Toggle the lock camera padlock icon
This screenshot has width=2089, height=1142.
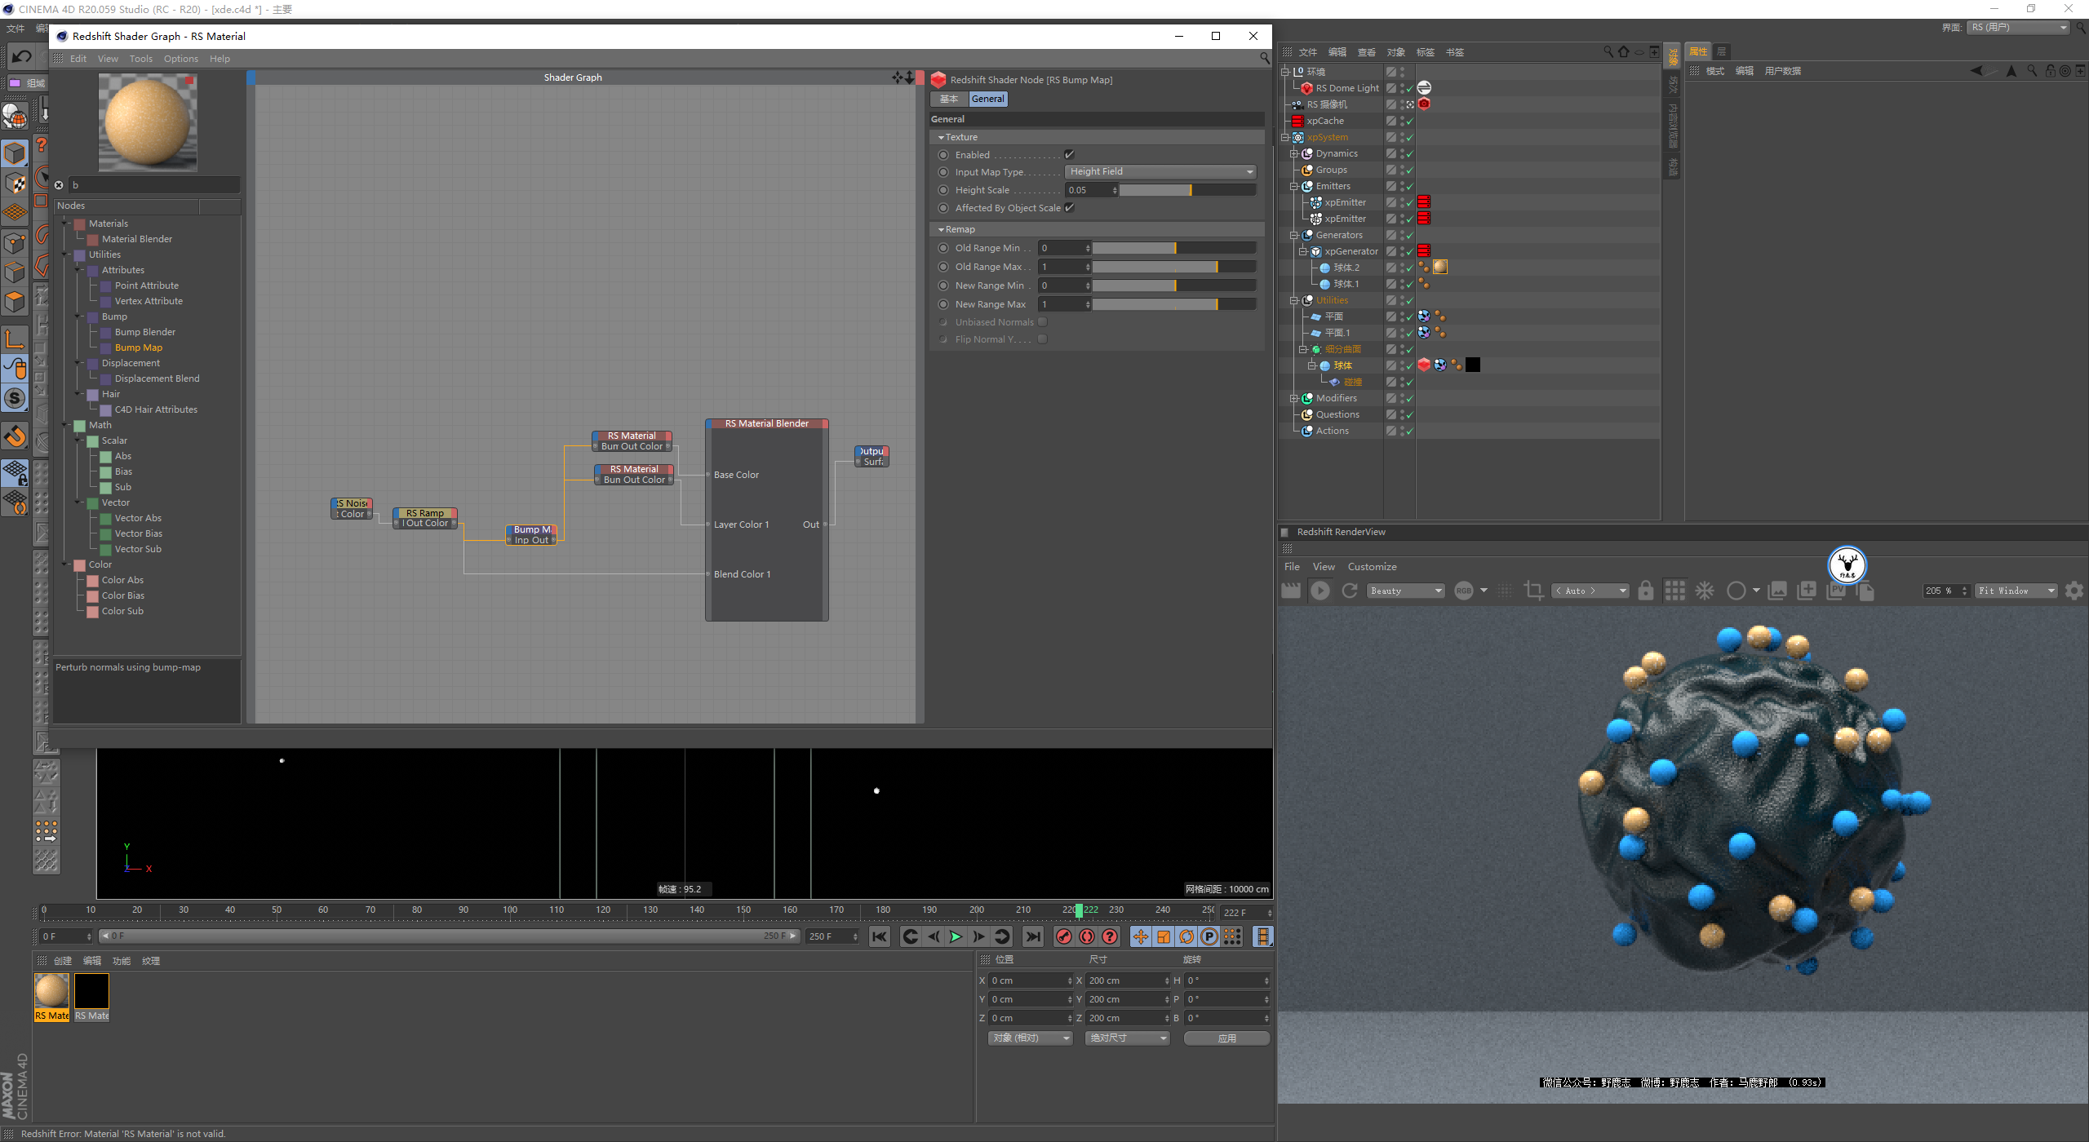coord(1645,591)
